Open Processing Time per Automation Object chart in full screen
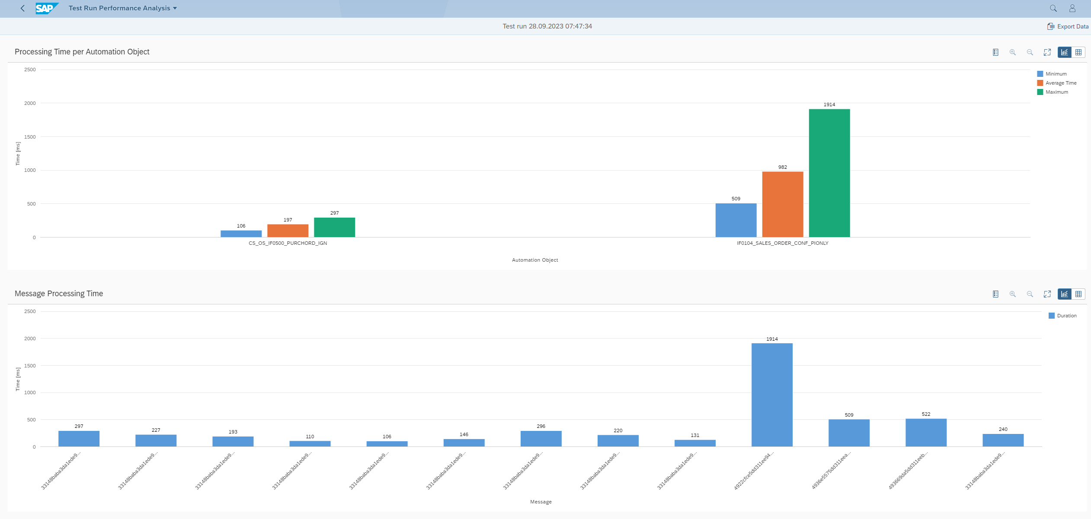The image size is (1091, 519). click(1047, 52)
